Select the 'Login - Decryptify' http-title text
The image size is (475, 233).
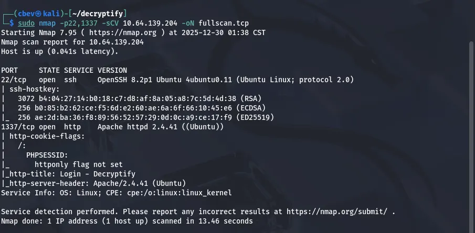[102, 174]
